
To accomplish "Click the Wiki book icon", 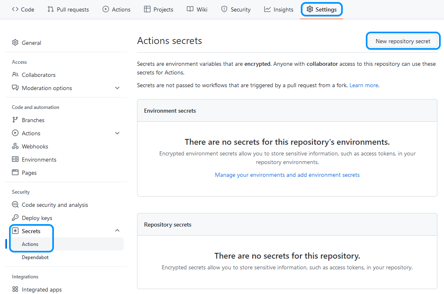I will [190, 9].
